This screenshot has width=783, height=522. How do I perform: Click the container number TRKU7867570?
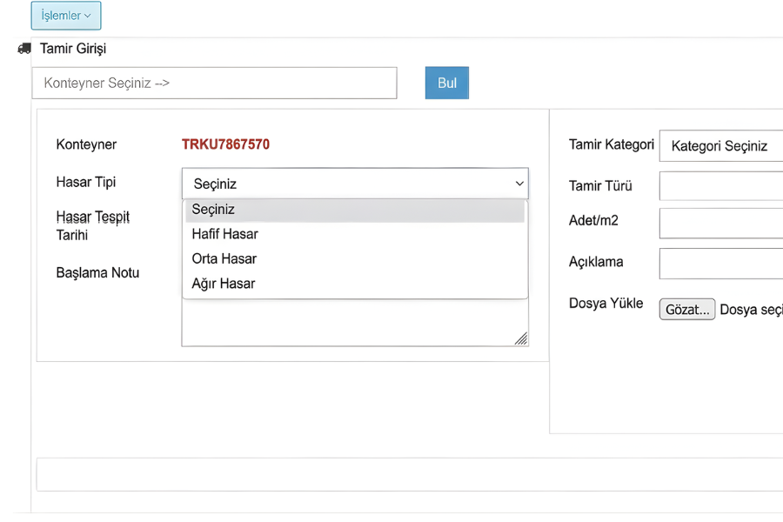(225, 144)
